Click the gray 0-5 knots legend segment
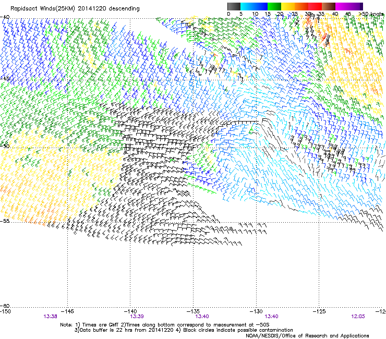The image size is (386, 339). [x=234, y=6]
